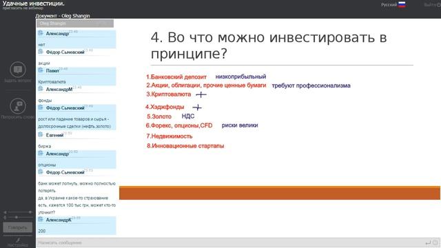Open 'Настройка' wrench settings icon
Screen dimensions: 441x248
18,240
